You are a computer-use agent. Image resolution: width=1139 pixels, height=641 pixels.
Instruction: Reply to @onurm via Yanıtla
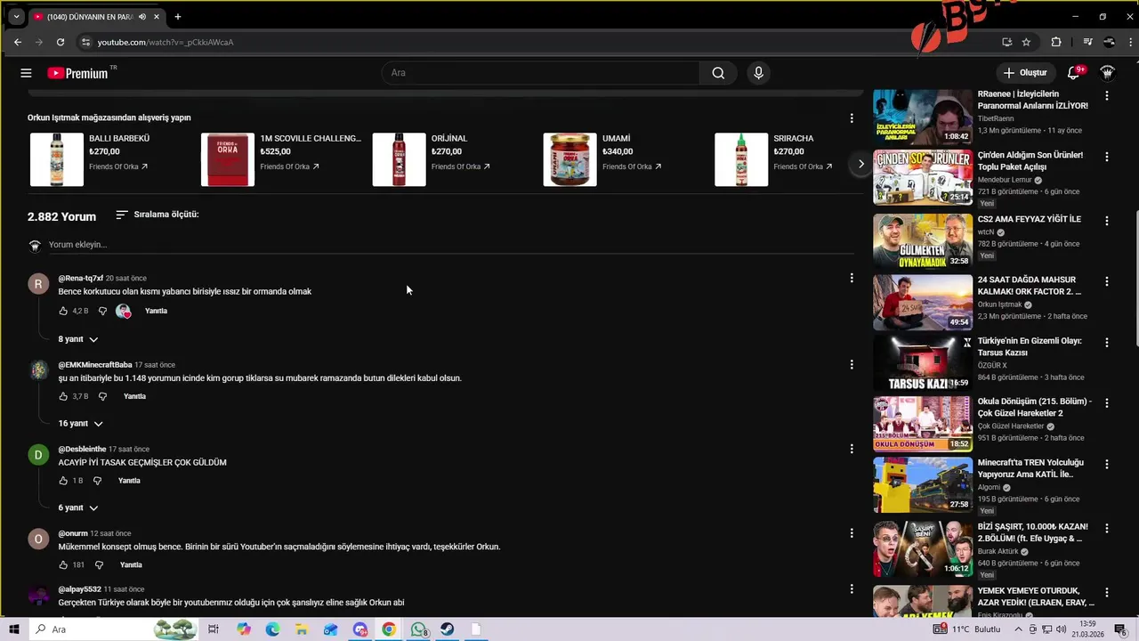[131, 565]
